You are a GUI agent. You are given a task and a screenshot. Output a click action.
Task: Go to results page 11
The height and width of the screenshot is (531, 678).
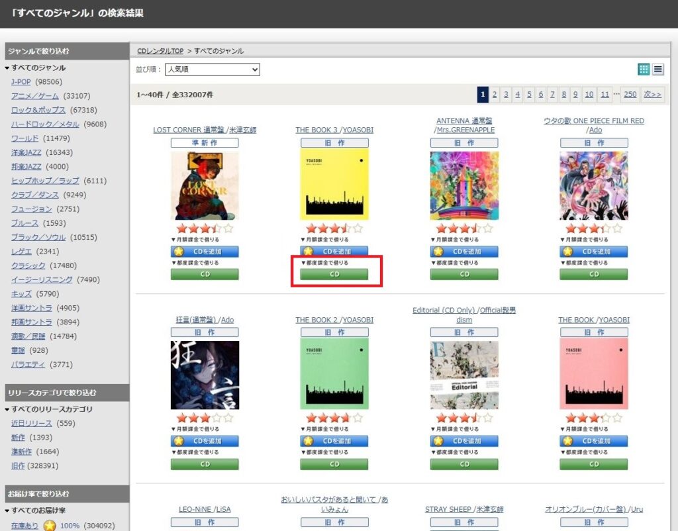(x=605, y=94)
